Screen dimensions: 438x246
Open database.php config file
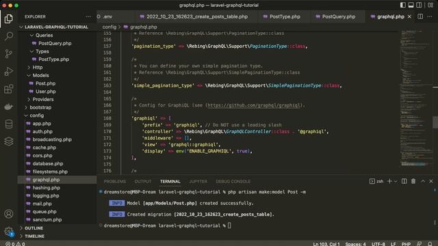(x=48, y=164)
